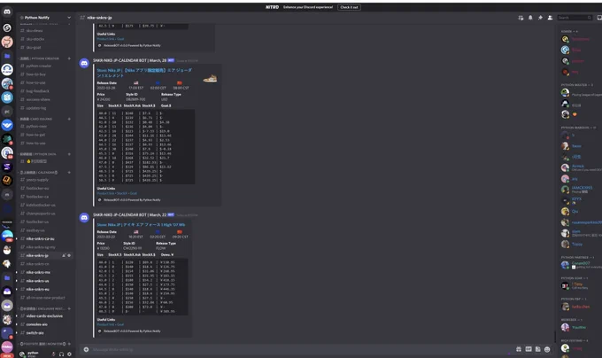This screenshot has width=602, height=358.
Task: Open Conan007 member profile
Action: 581,265
